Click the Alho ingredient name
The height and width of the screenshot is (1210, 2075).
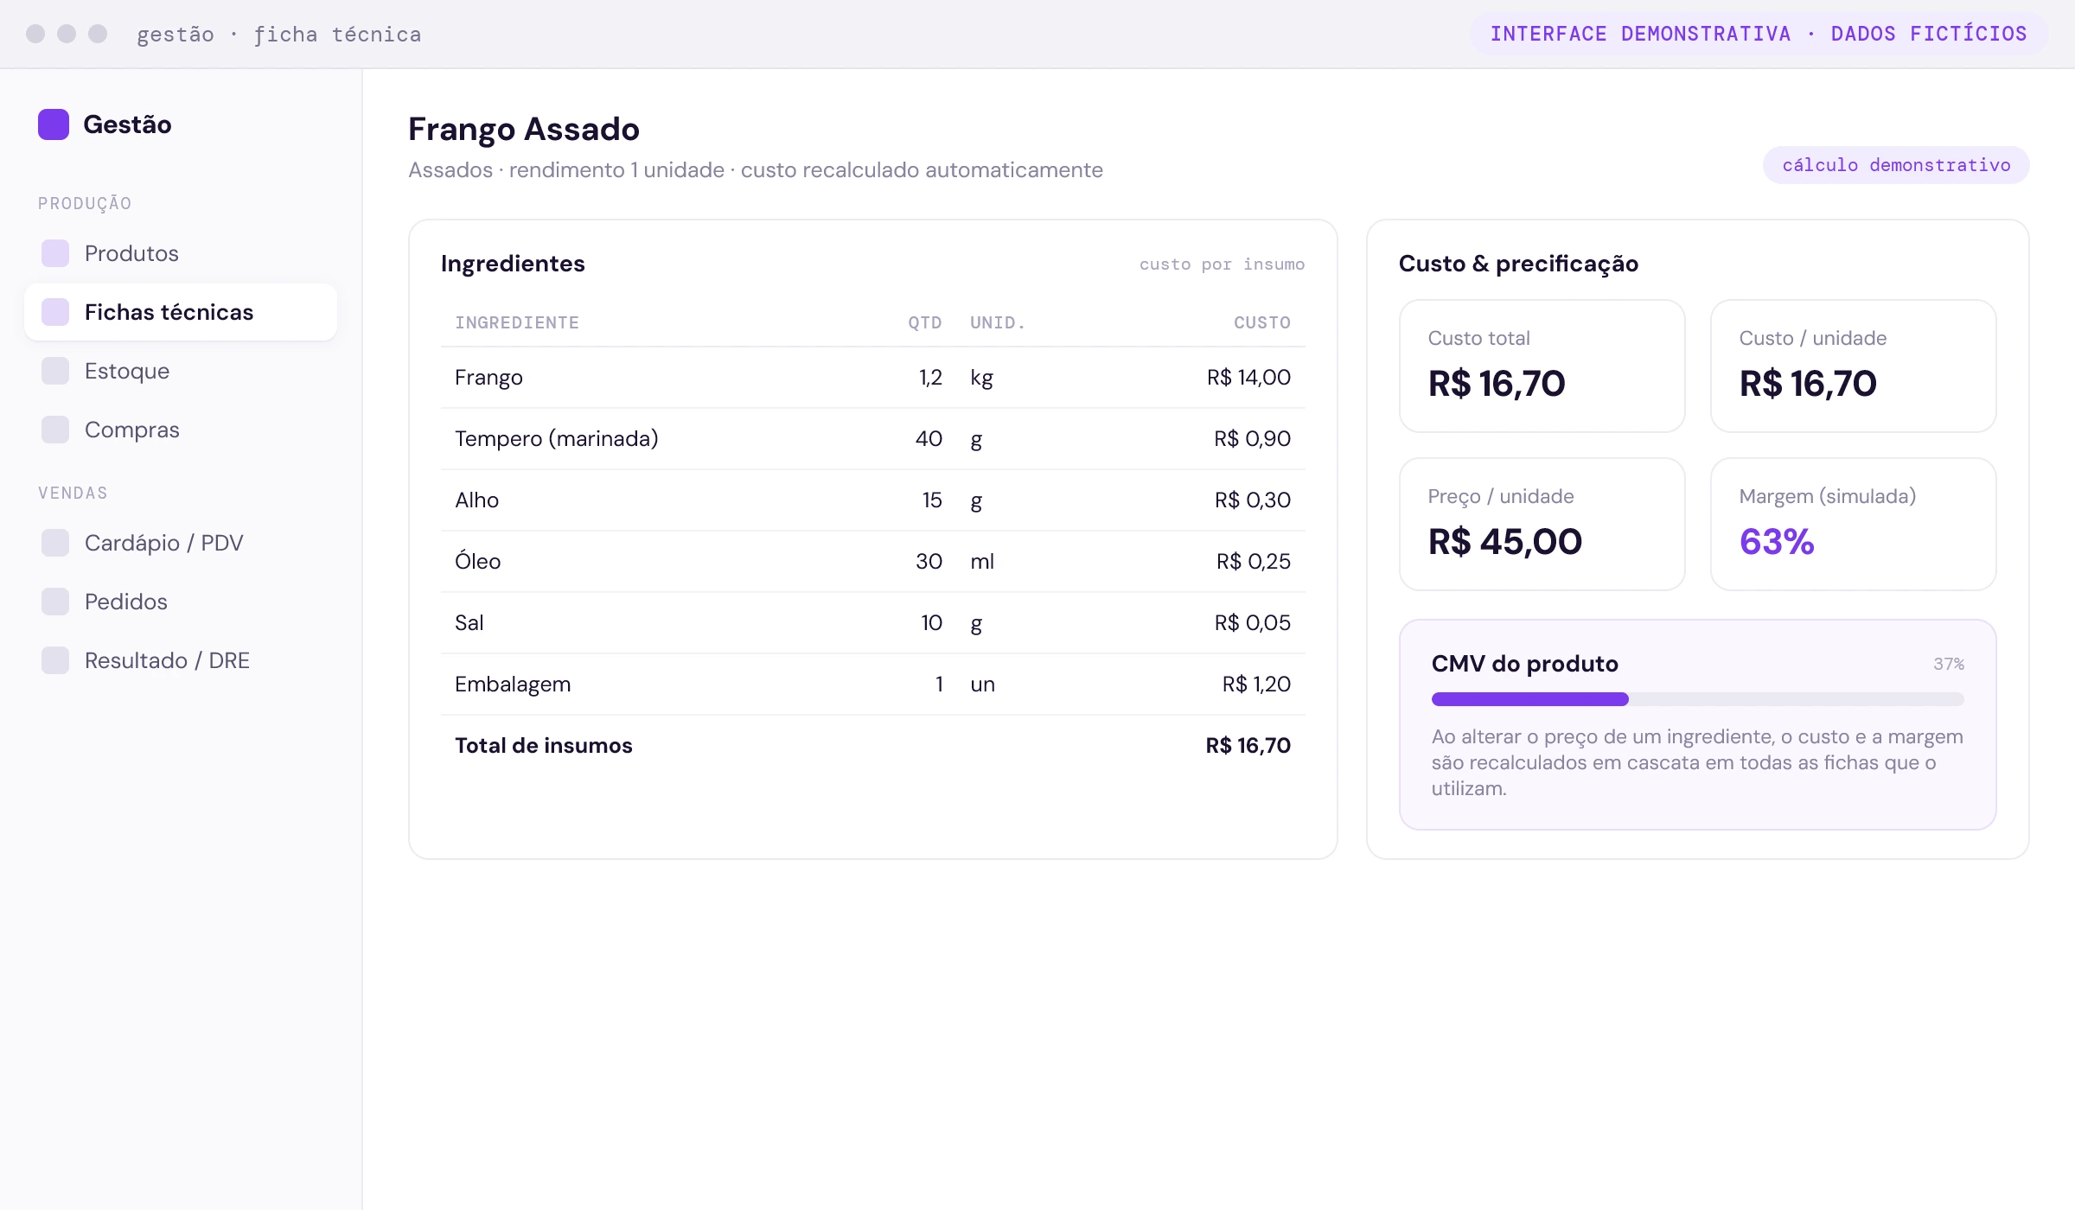(x=476, y=500)
